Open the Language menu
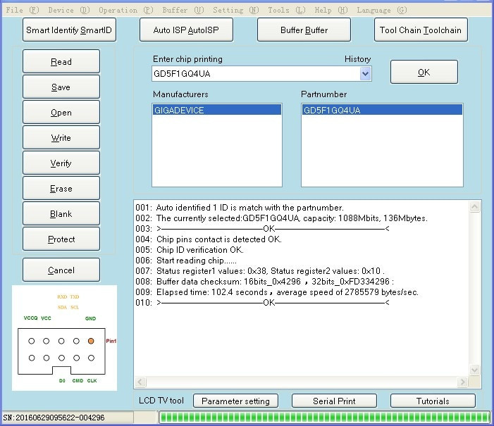The image size is (494, 426). [x=382, y=10]
